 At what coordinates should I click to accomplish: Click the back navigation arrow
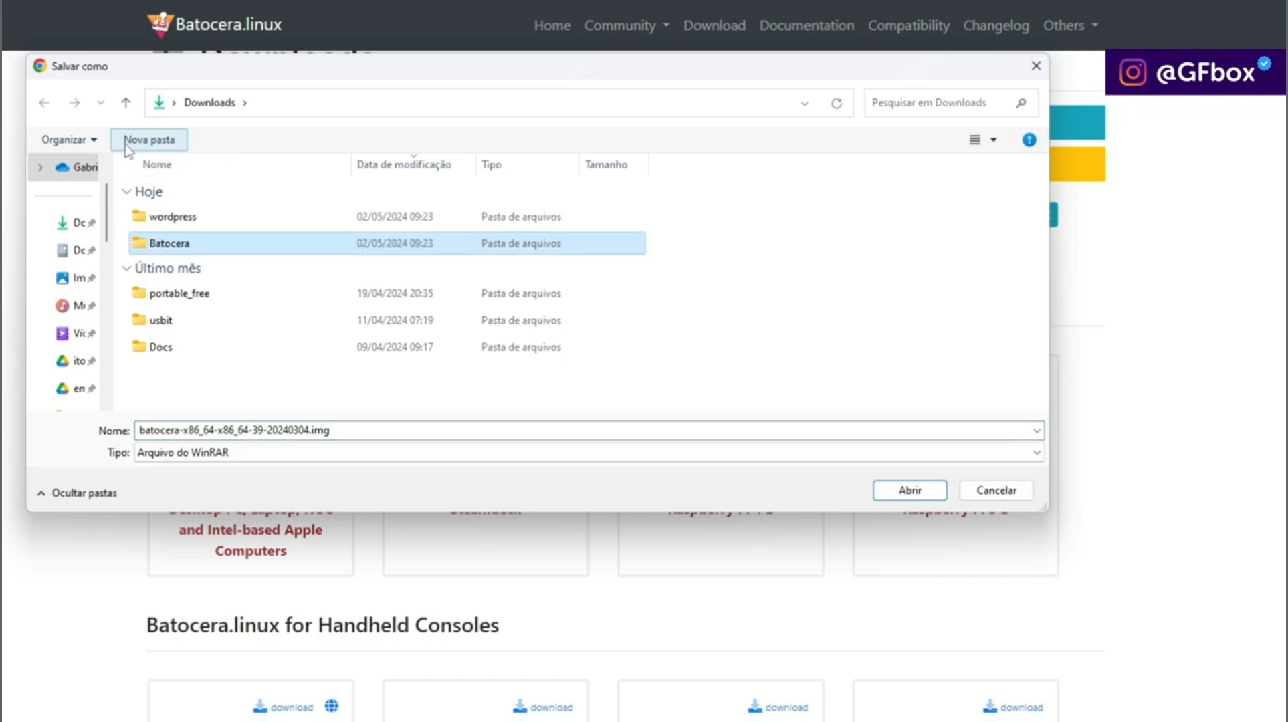coord(44,102)
